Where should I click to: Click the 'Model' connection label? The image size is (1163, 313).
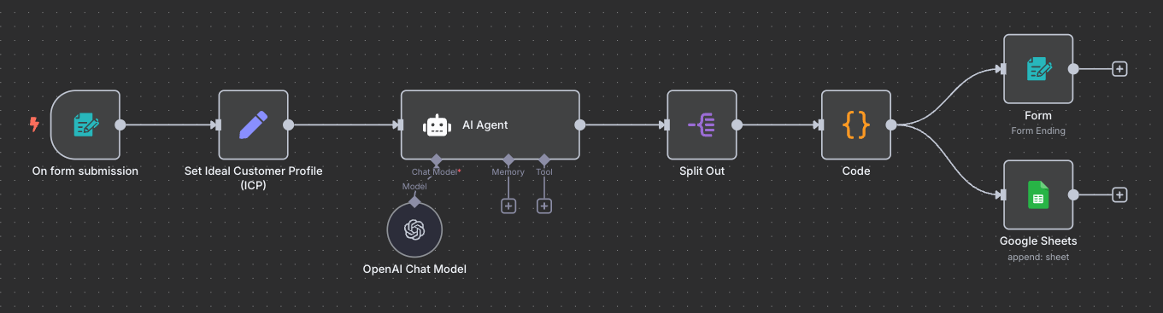[414, 186]
